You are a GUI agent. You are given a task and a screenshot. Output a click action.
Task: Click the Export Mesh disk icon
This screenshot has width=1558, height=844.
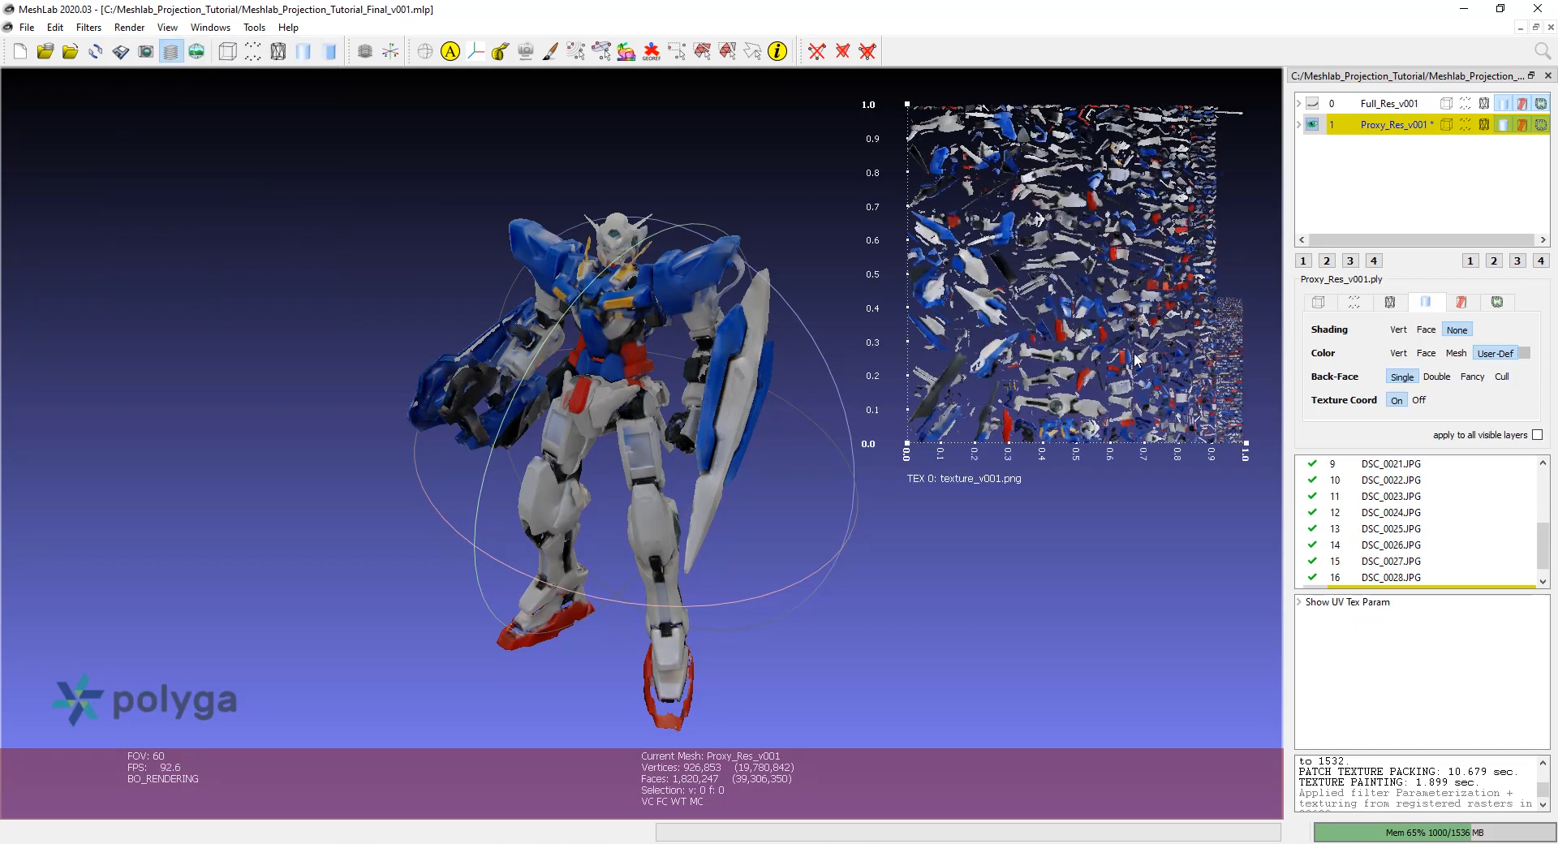click(121, 52)
